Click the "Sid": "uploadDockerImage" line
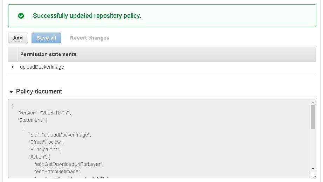This screenshot has height=182, width=323. (x=60, y=135)
